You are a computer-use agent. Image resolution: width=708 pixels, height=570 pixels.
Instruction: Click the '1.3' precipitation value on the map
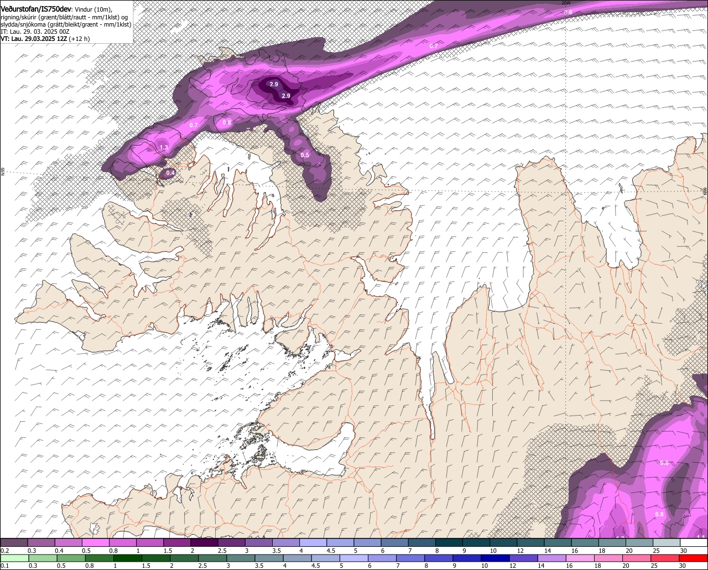164,148
